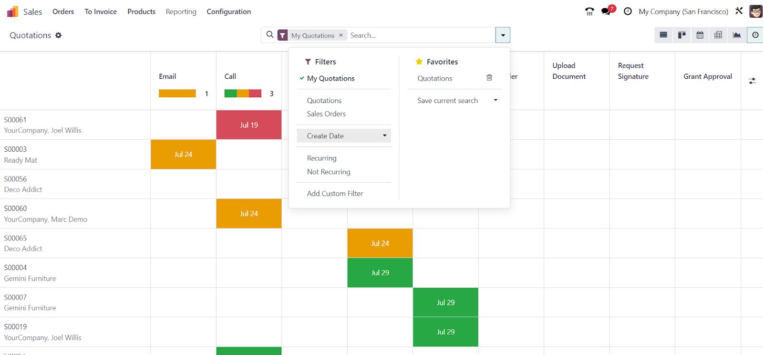Viewport: 763px width, 355px height.
Task: Delete the Quotations favorite with trash icon
Action: coord(489,78)
